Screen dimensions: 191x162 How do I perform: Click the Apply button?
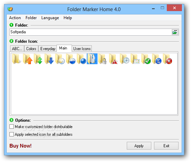139,146
